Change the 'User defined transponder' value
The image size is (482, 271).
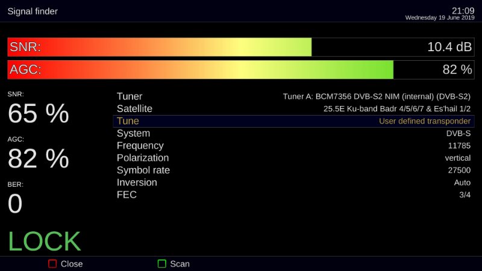point(425,121)
